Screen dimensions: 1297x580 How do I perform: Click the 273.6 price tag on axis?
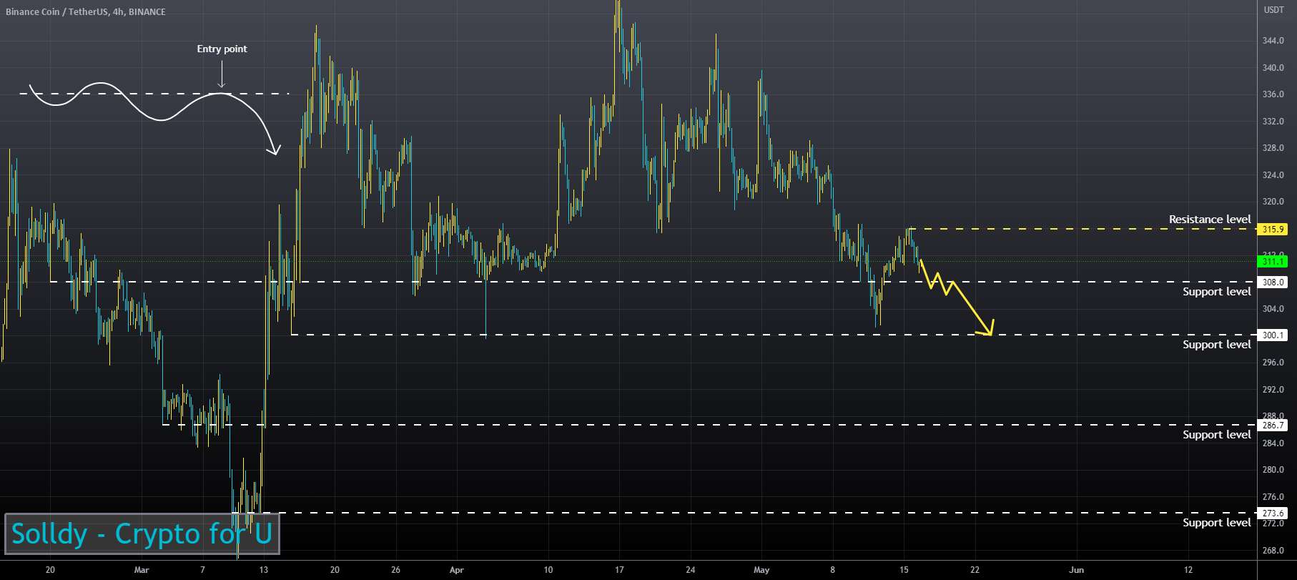click(1273, 513)
